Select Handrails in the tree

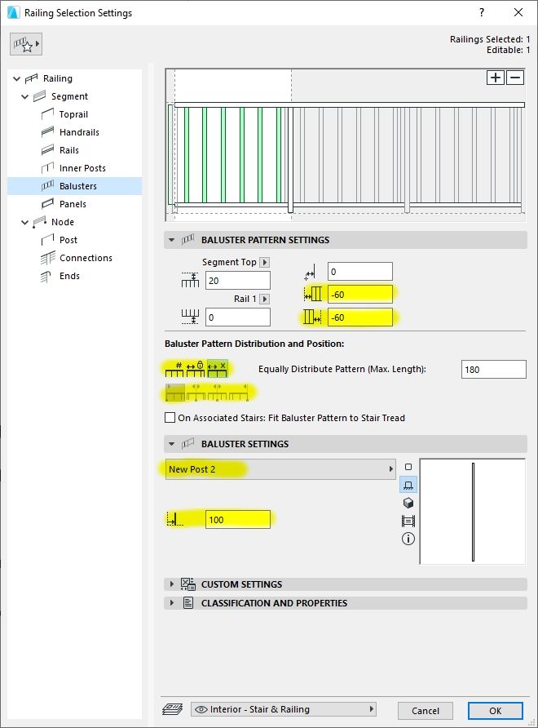tap(79, 132)
